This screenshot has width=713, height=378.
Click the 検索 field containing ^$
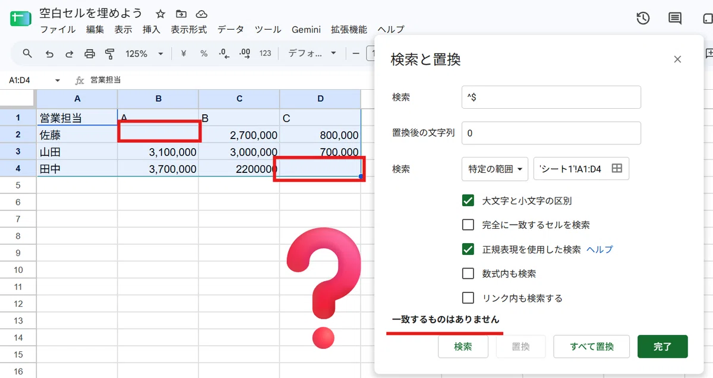point(551,97)
